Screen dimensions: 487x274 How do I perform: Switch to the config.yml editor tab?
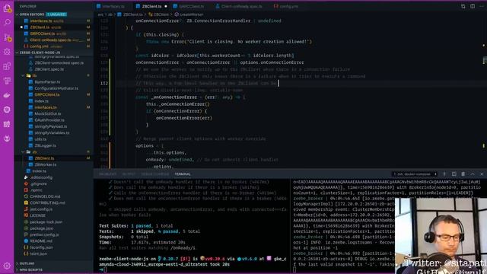[x=286, y=6]
